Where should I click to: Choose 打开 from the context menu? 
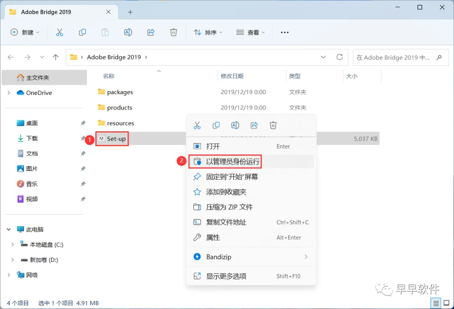[251, 146]
